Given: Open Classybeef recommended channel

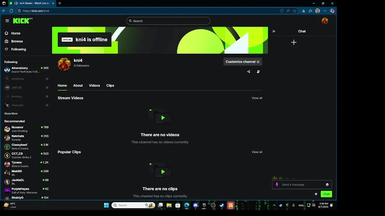Looking at the screenshot, I should (26, 147).
